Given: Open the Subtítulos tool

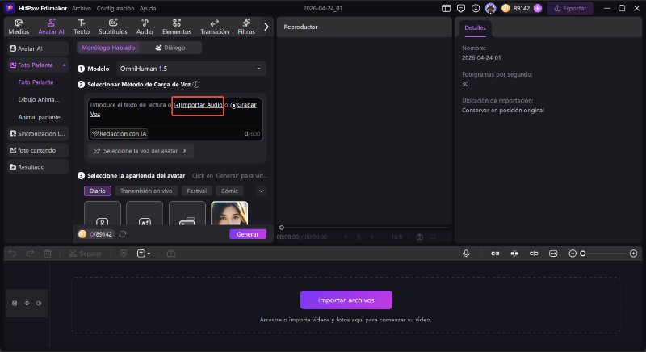Looking at the screenshot, I should pyautogui.click(x=113, y=27).
